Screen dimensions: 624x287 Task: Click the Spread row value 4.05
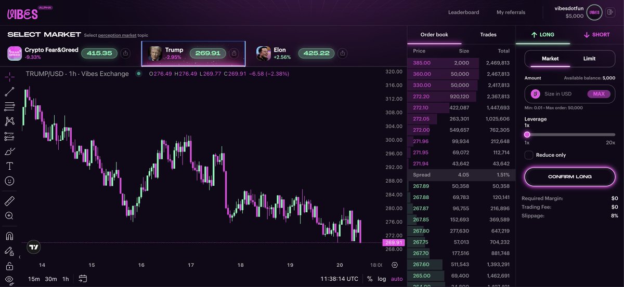coord(462,175)
